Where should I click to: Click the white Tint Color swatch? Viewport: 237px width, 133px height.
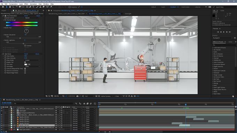point(26,65)
